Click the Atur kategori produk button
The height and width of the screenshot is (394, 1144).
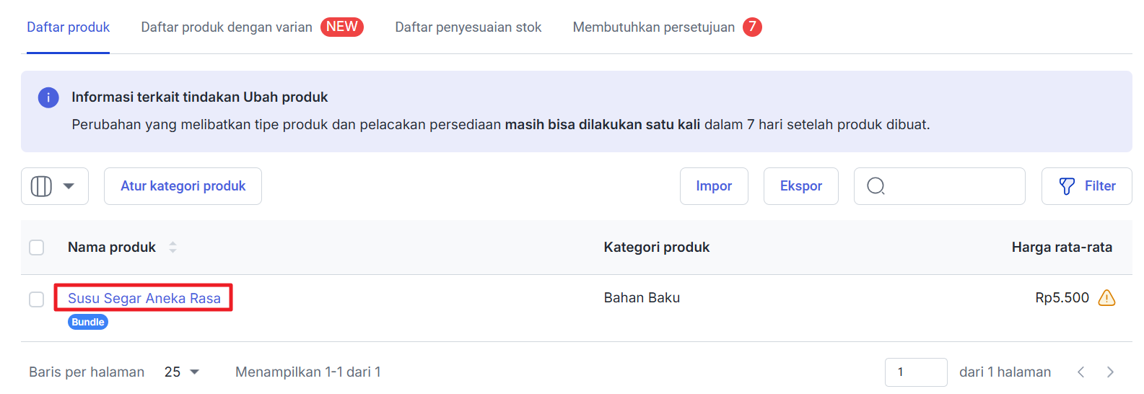point(183,186)
